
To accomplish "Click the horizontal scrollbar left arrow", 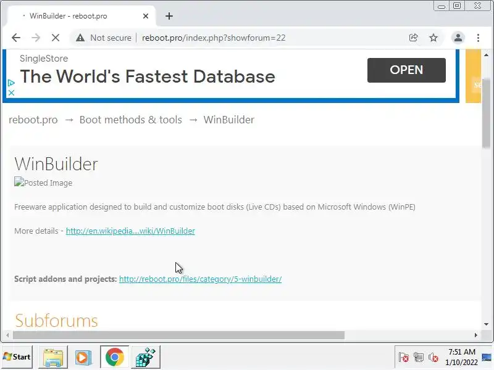I will click(x=7, y=335).
